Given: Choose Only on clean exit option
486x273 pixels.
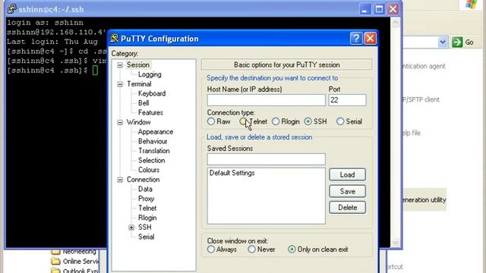Looking at the screenshot, I should click(292, 249).
